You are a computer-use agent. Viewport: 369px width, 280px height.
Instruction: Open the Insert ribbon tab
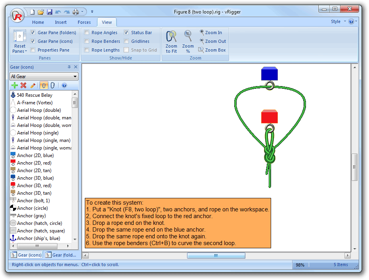(61, 22)
